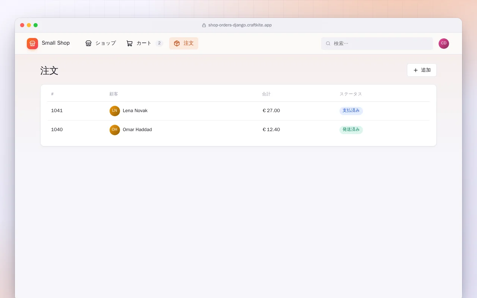Click the OH avatar for Omar Haddad

(x=115, y=130)
